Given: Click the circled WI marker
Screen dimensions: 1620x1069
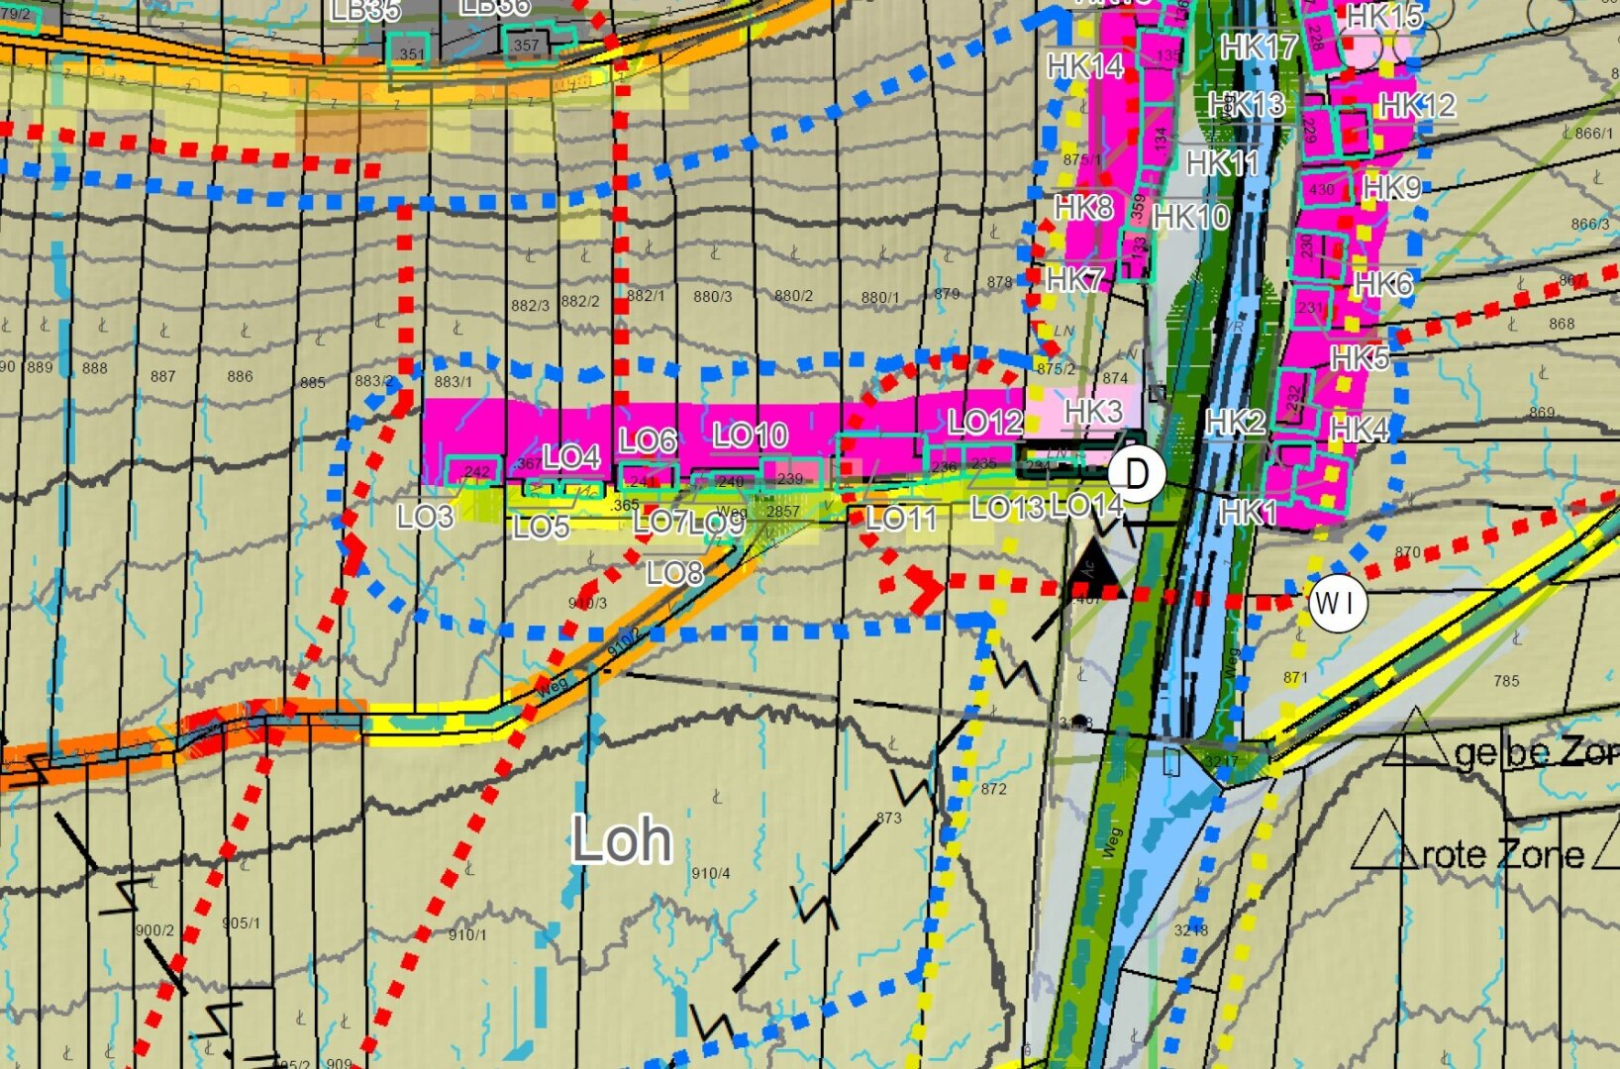Looking at the screenshot, I should (1338, 602).
